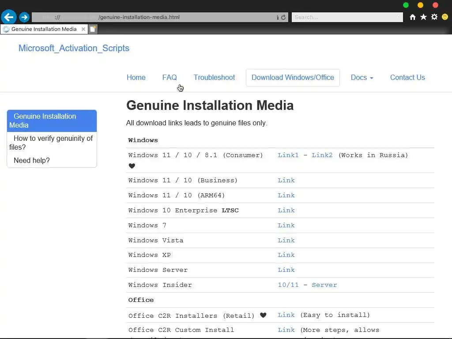Screen dimensions: 452x339
Task: Click the smiley feedback icon
Action: coord(445,17)
